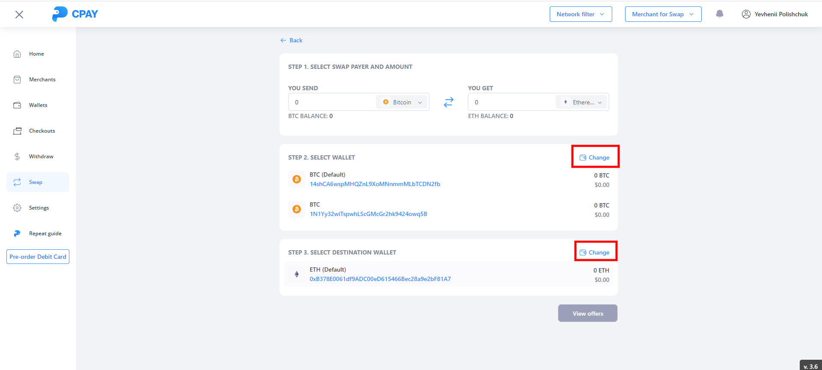Close the sidebar with X icon
The height and width of the screenshot is (370, 822).
click(x=19, y=15)
